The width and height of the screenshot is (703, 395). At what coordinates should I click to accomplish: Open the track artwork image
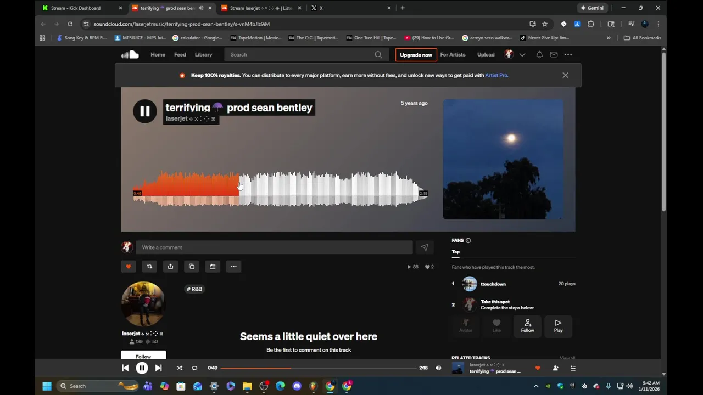[503, 159]
